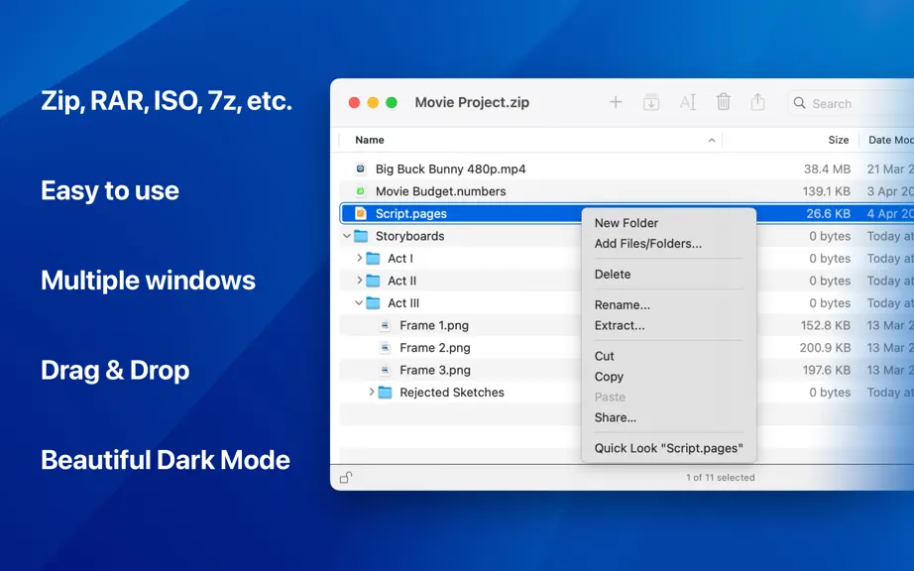Viewport: 914px width, 571px height.
Task: Choose Quick Look "Script.pages" menu item
Action: (668, 448)
